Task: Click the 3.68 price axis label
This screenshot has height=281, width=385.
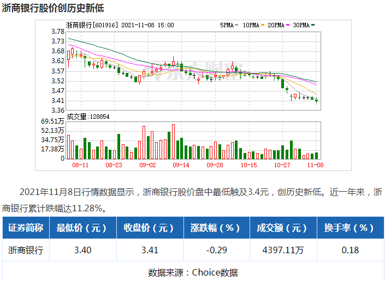Action: click(58, 51)
